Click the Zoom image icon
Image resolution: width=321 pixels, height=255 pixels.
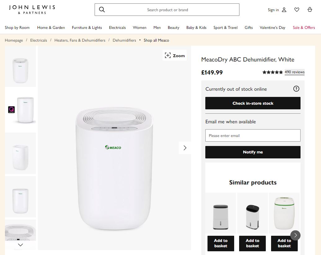click(168, 55)
